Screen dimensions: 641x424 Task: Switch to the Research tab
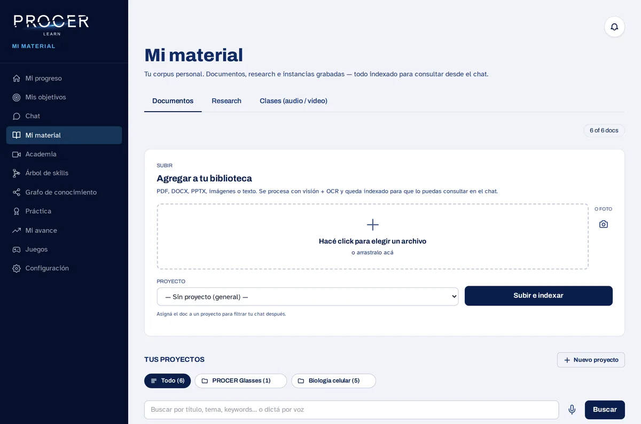pos(226,101)
